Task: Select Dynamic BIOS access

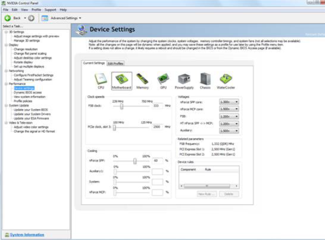Action: pyautogui.click(x=28, y=92)
